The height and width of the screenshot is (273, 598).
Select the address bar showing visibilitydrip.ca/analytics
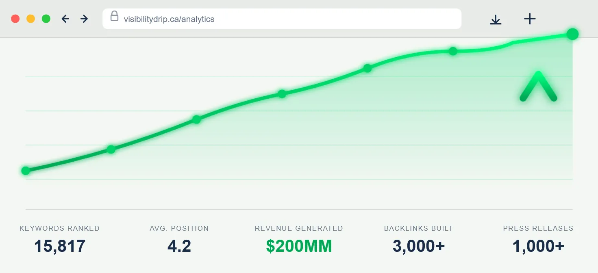(244, 19)
